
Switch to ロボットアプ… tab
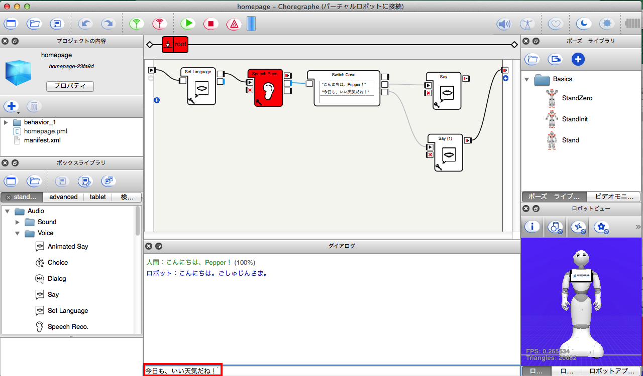(612, 371)
